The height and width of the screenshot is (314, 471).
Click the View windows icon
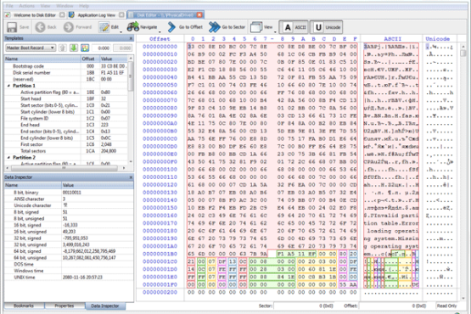click(256, 27)
